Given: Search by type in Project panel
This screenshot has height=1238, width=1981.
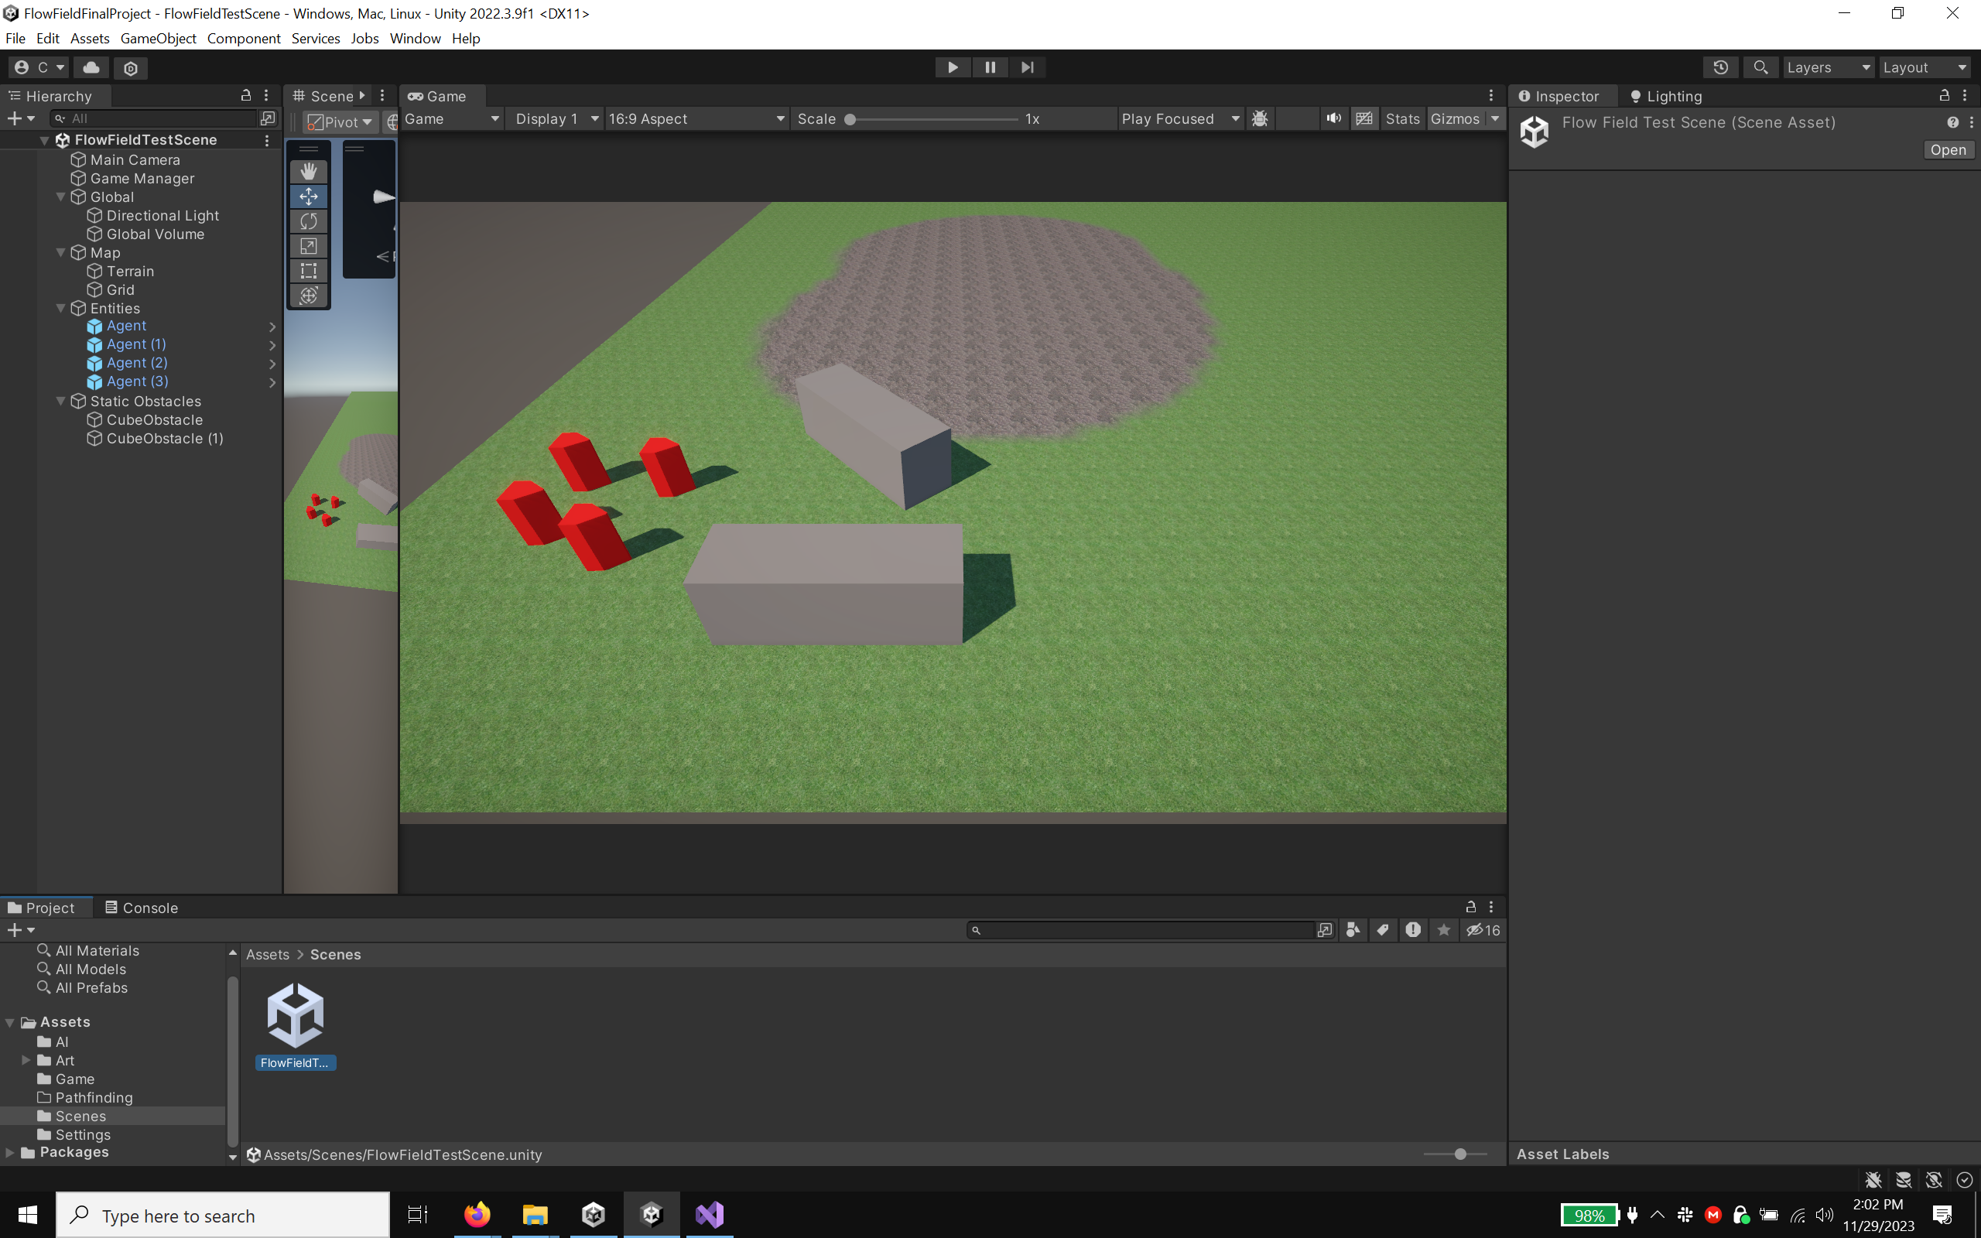Looking at the screenshot, I should click(1353, 930).
